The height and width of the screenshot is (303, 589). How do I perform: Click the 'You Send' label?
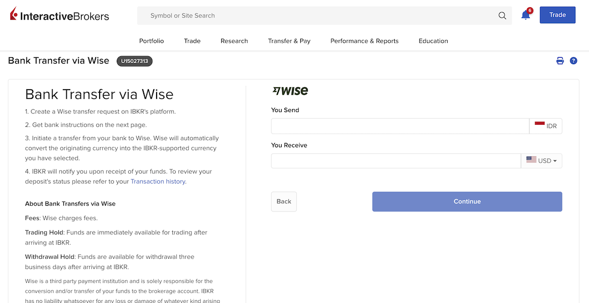285,110
